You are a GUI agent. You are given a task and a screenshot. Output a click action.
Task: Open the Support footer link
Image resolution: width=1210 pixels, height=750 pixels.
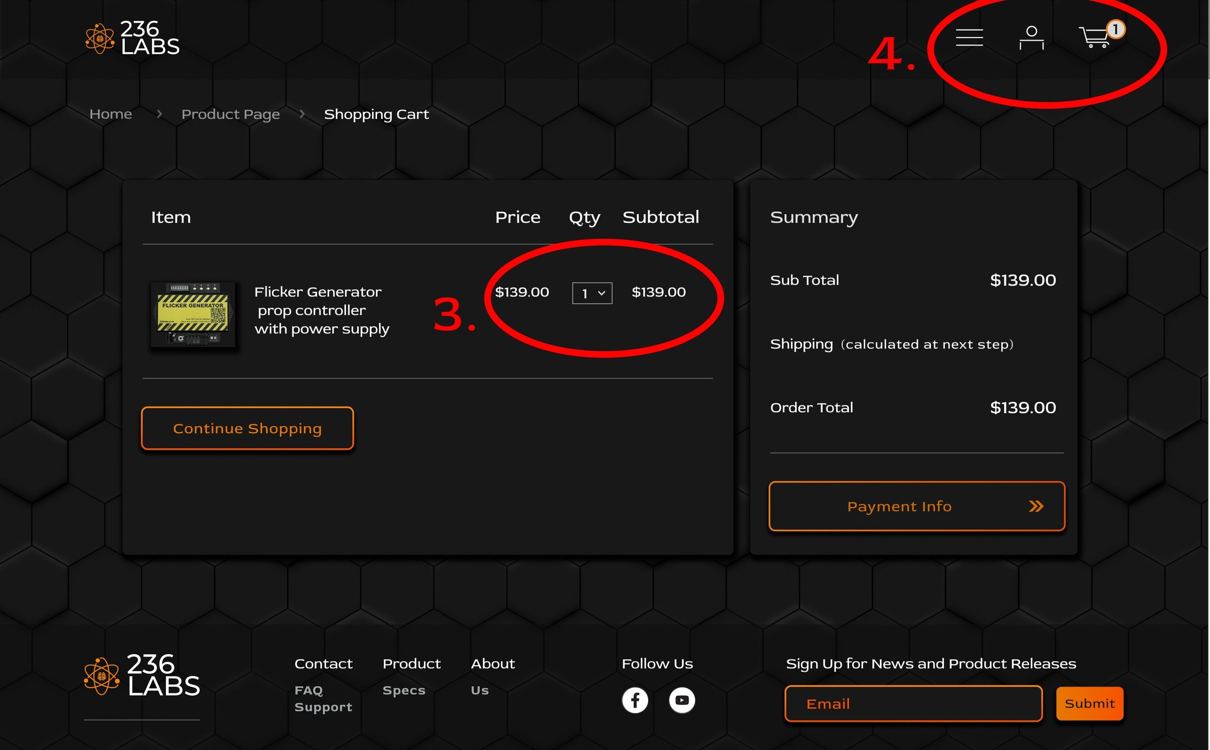point(323,707)
